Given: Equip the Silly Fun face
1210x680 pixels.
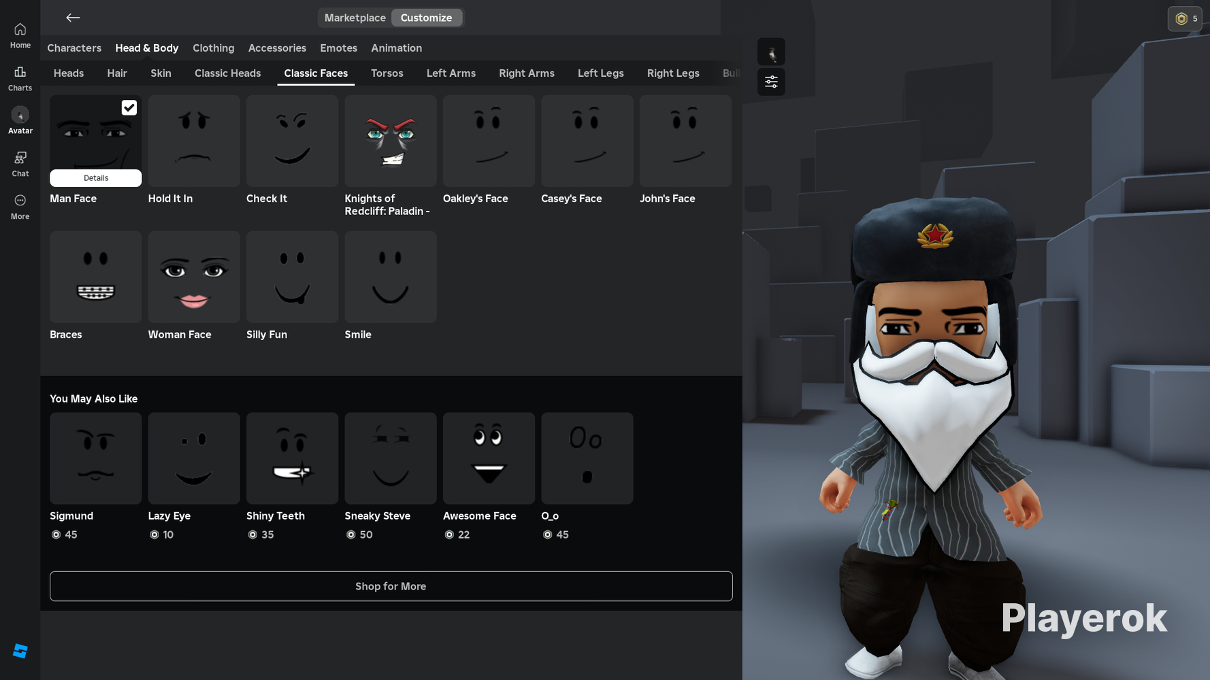Looking at the screenshot, I should [292, 277].
